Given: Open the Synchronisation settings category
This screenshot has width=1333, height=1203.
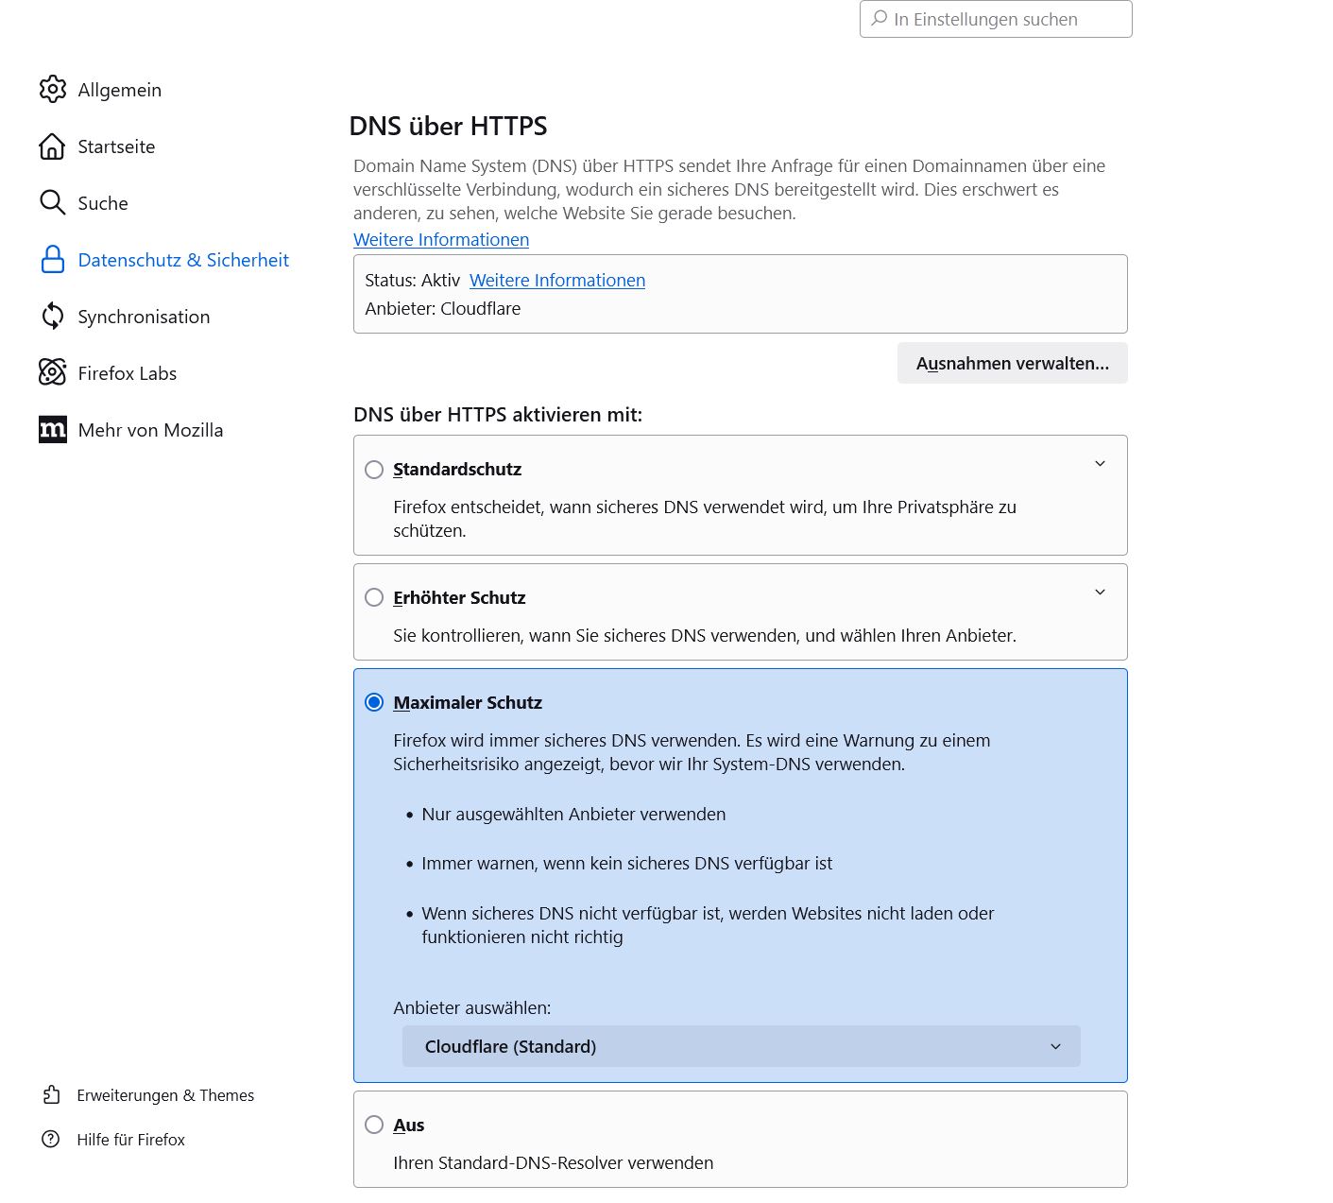Looking at the screenshot, I should (125, 317).
